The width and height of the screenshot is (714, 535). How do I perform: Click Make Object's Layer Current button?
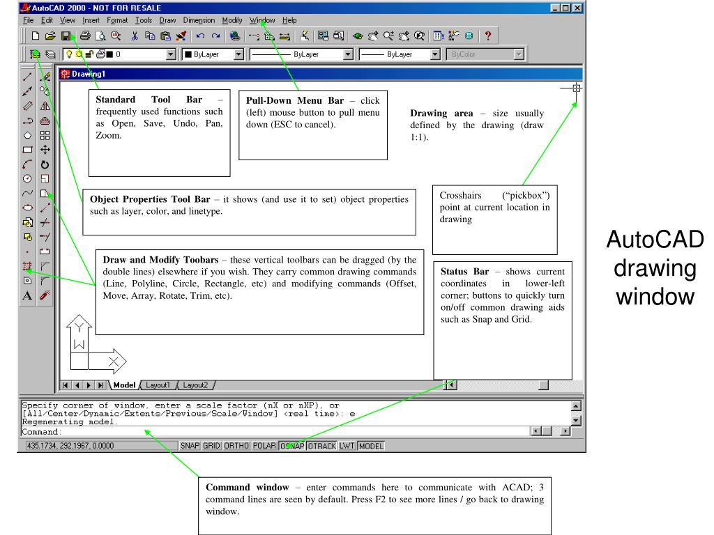35,54
